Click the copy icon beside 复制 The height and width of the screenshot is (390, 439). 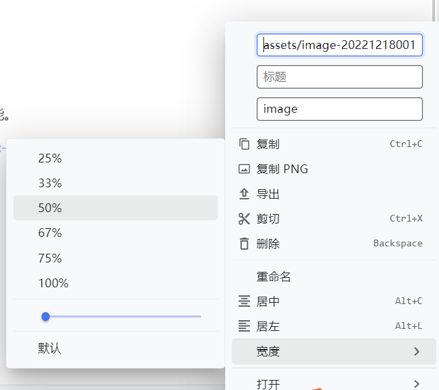tap(244, 144)
